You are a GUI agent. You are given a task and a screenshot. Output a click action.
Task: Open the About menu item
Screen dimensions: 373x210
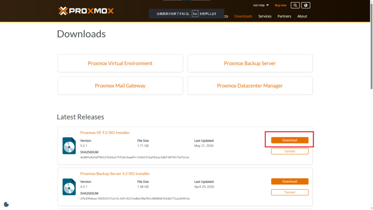tap(302, 16)
